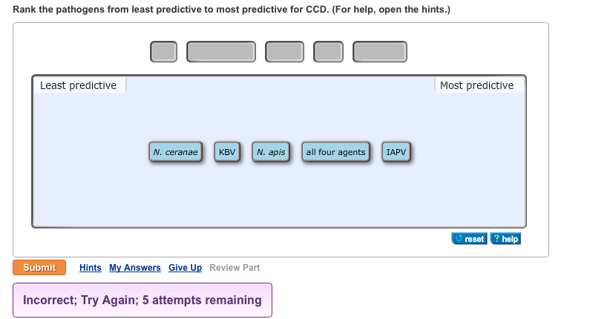Click the reset button with circular arrow
This screenshot has height=319, width=613.
coord(469,238)
